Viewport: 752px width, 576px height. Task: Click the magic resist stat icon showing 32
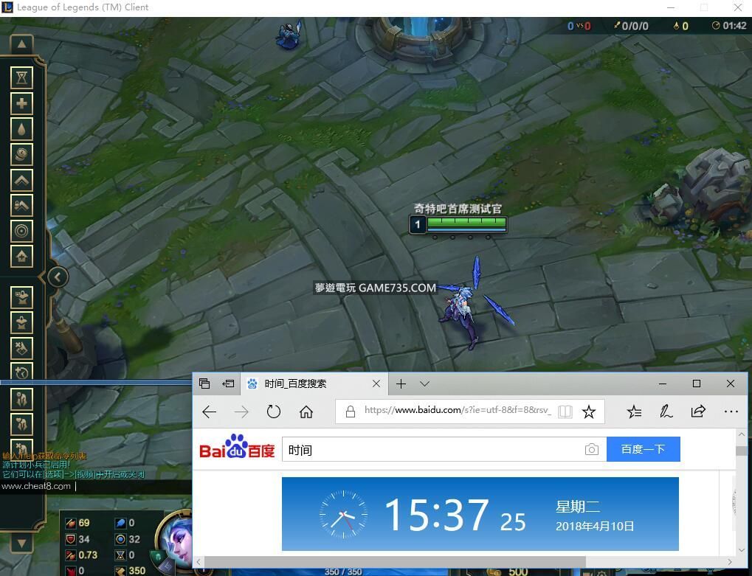[x=120, y=539]
